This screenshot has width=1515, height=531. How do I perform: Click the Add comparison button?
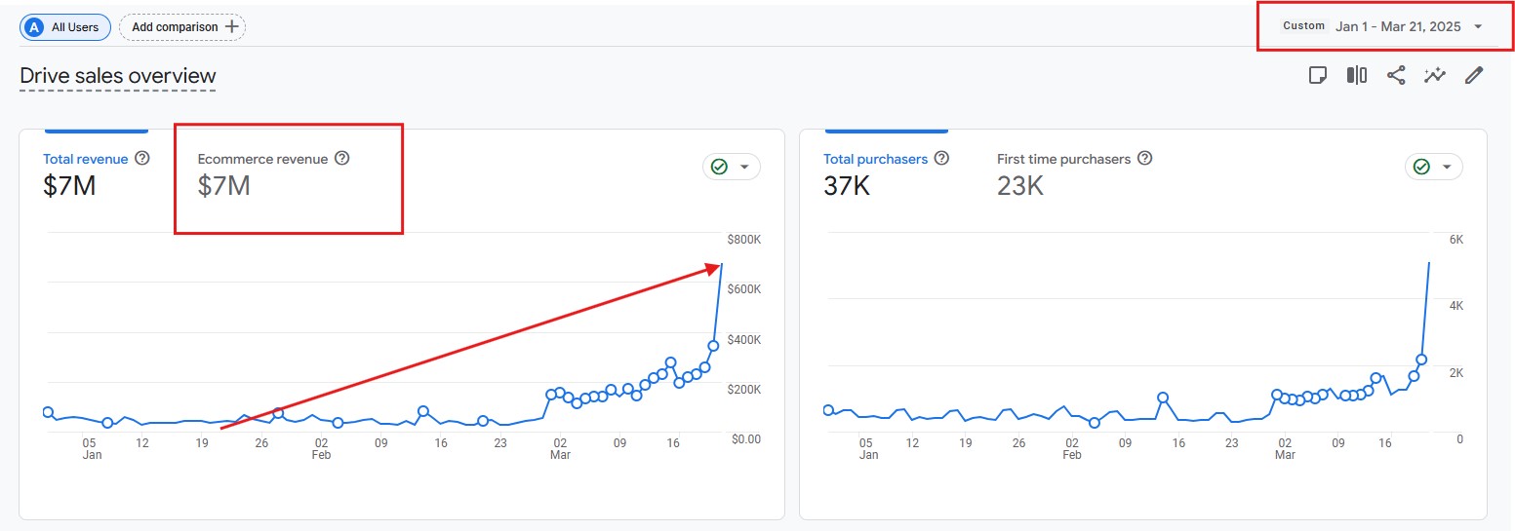(x=182, y=27)
